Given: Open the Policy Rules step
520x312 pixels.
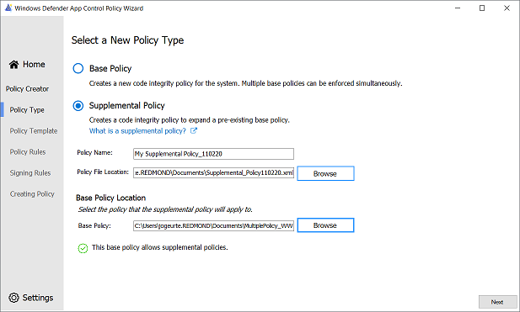Looking at the screenshot, I should point(28,152).
